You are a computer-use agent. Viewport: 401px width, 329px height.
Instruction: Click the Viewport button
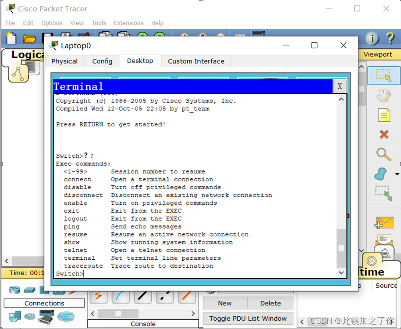click(378, 54)
